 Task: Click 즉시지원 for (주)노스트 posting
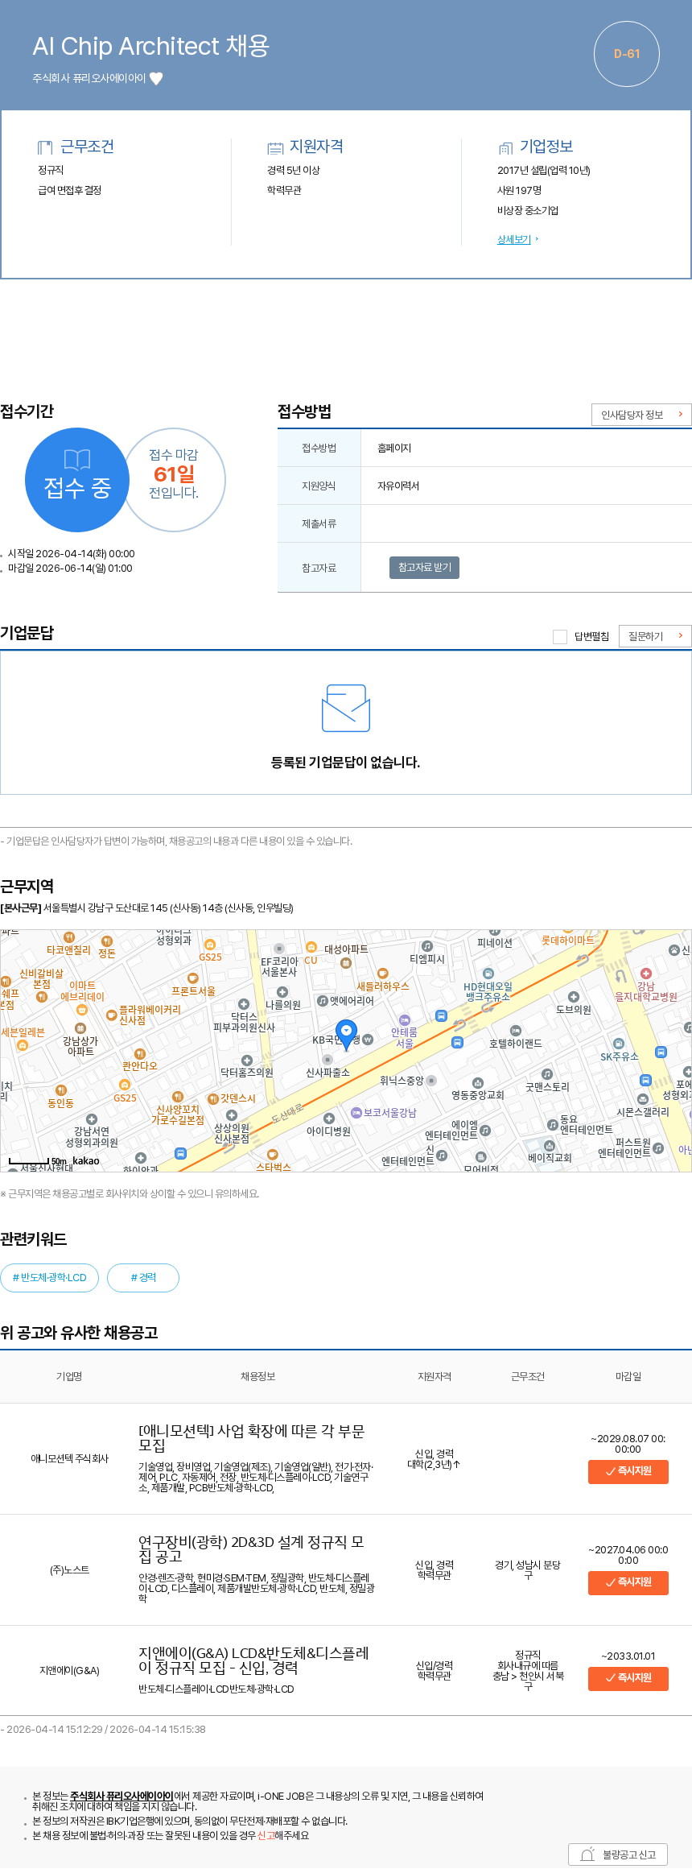pyautogui.click(x=628, y=1582)
